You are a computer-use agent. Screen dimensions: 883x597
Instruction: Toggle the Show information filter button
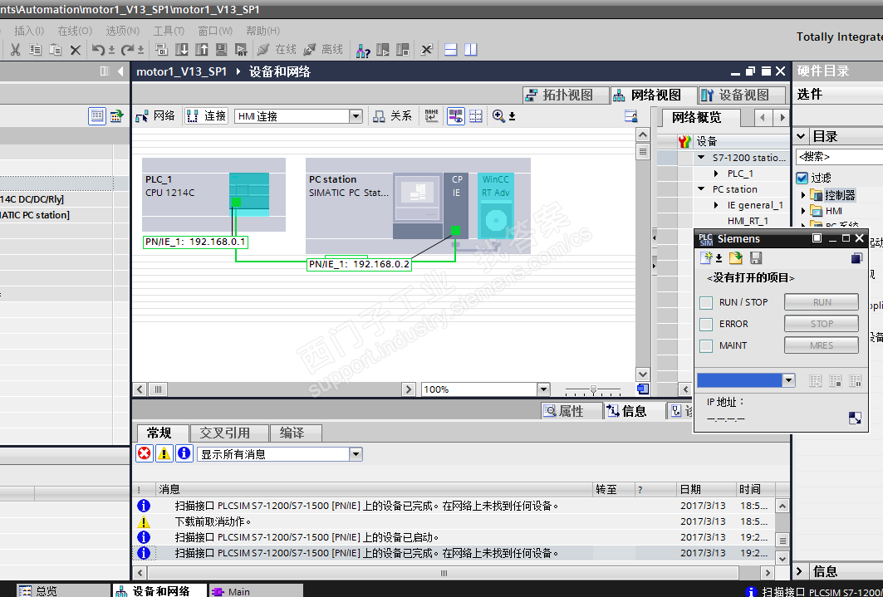tap(184, 453)
